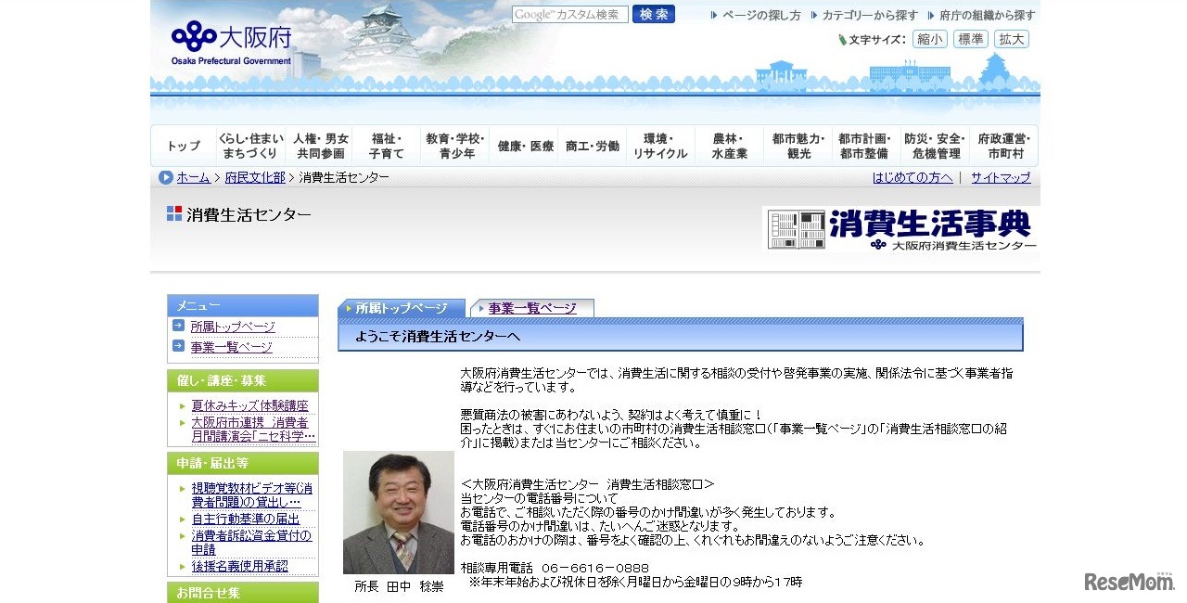Select 商工・労働 menu

pos(593,146)
